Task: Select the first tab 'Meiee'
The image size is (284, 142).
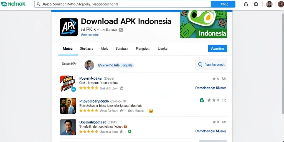Action: [68, 49]
